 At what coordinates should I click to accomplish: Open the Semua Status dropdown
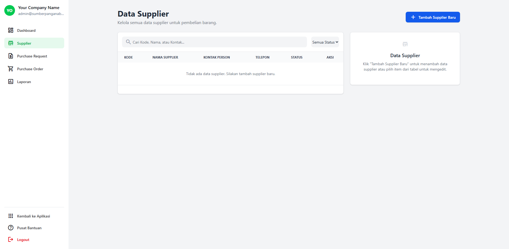click(x=325, y=42)
